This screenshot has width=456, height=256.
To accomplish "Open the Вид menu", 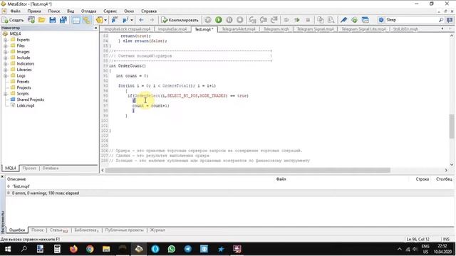I will pyautogui.click(x=71, y=11).
